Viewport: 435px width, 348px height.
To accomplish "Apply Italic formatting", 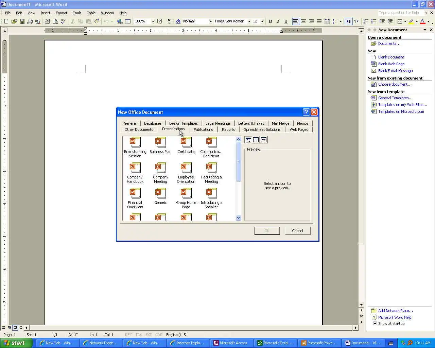I will pyautogui.click(x=278, y=21).
